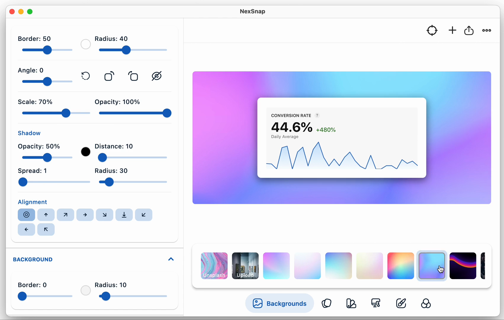Viewport: 504px width, 320px height.
Task: Rotate screenshot counterclockwise icon
Action: point(133,76)
